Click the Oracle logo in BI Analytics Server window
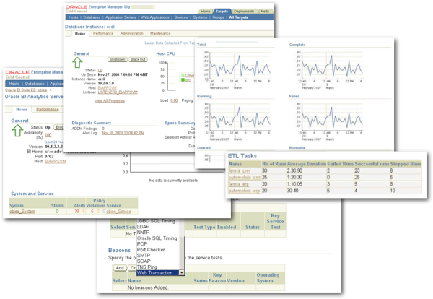 tap(17, 72)
